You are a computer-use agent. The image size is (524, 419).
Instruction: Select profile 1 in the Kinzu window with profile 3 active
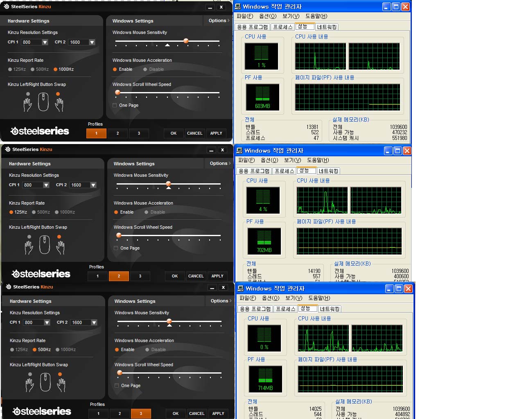point(98,414)
